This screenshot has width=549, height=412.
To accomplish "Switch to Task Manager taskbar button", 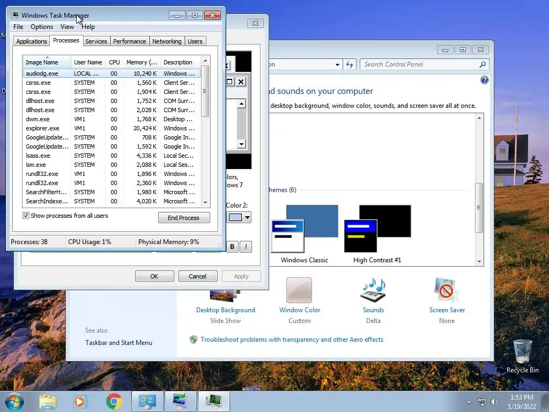I will point(213,401).
